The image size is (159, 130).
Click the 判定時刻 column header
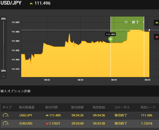[x=99, y=107]
